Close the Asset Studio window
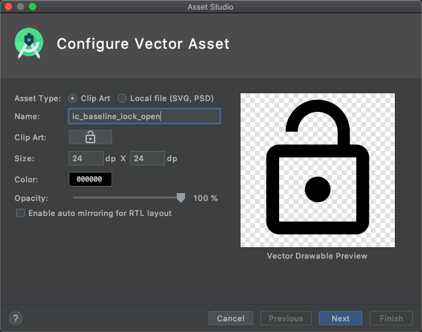 [x=8, y=7]
